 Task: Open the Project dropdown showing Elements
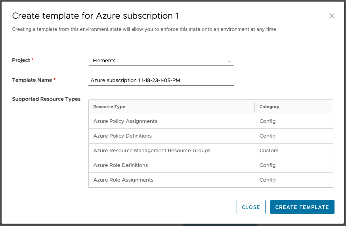[159, 61]
